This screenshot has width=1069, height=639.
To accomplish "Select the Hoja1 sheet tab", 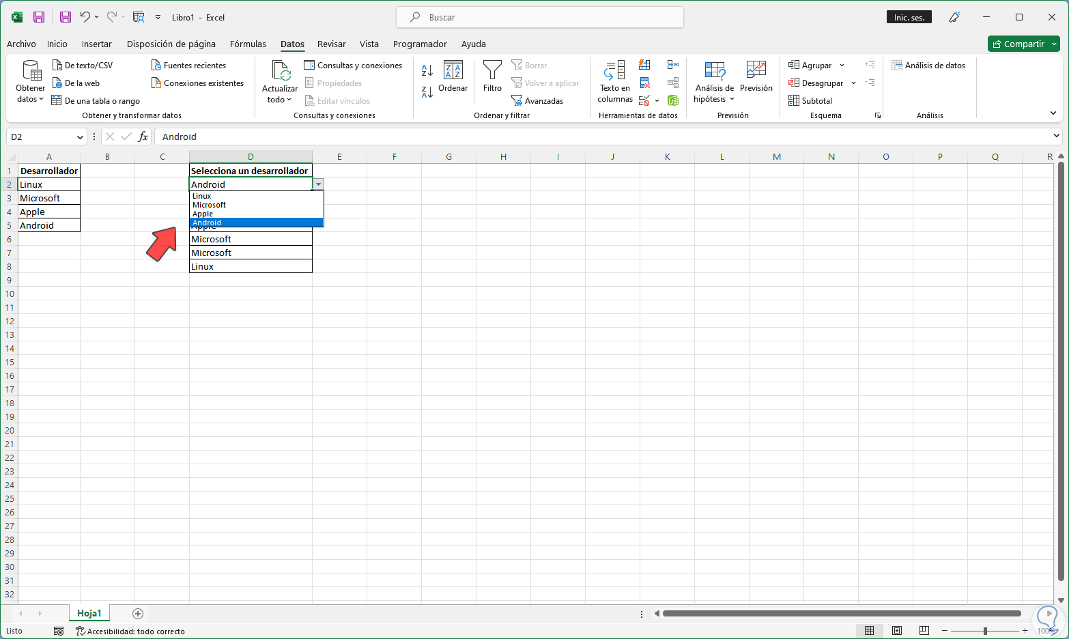I will point(89,613).
